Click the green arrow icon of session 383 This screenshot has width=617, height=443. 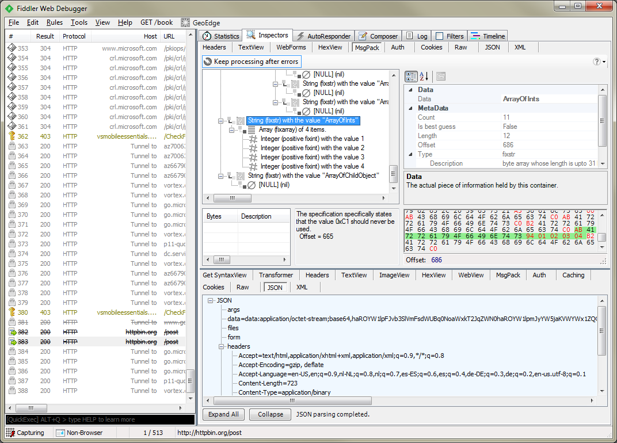click(13, 342)
